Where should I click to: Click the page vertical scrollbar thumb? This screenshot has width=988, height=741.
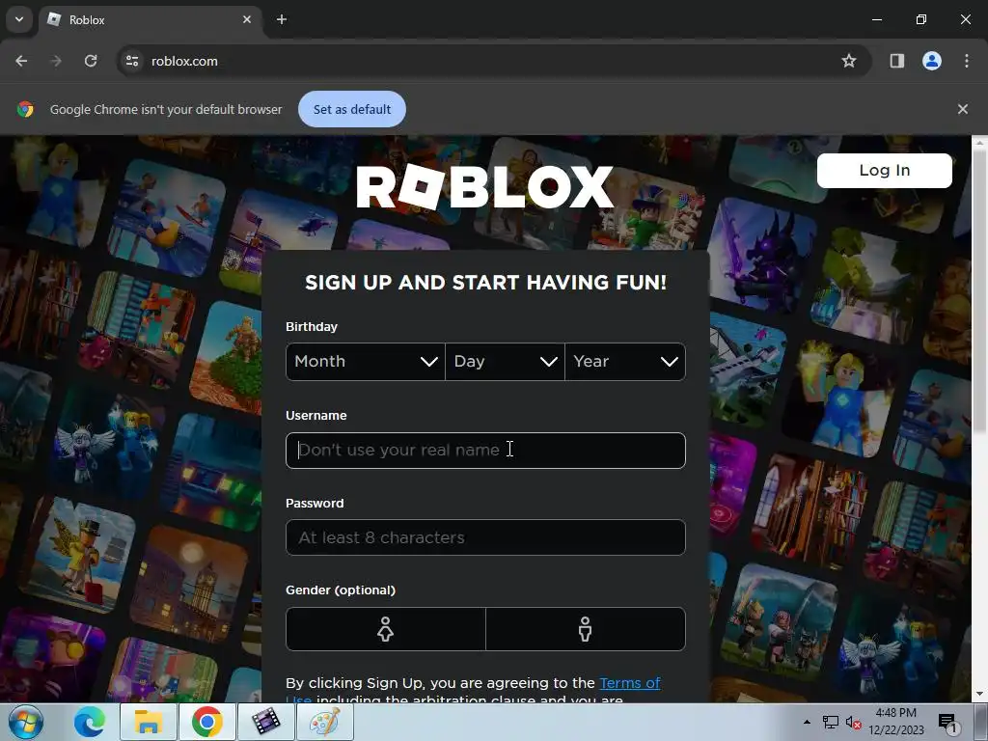pyautogui.click(x=979, y=291)
